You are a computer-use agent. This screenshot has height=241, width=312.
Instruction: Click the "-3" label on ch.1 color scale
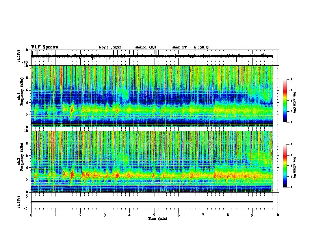[x=290, y=79]
